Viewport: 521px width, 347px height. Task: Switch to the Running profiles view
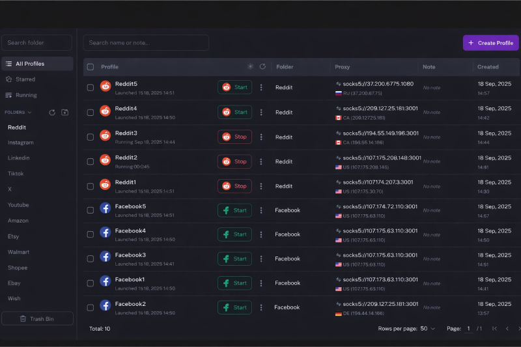click(x=26, y=95)
